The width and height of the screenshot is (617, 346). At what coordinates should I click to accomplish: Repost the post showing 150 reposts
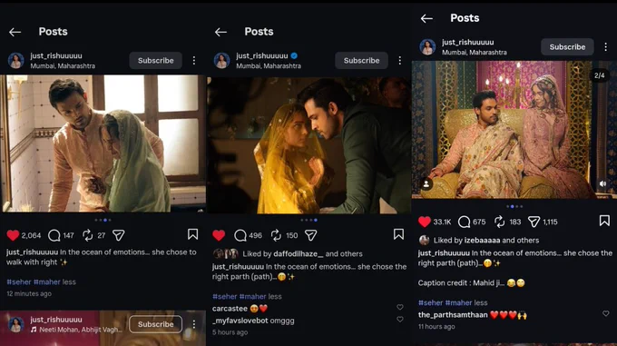pyautogui.click(x=276, y=235)
